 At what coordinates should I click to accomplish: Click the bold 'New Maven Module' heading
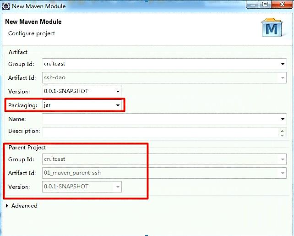[x=33, y=22]
